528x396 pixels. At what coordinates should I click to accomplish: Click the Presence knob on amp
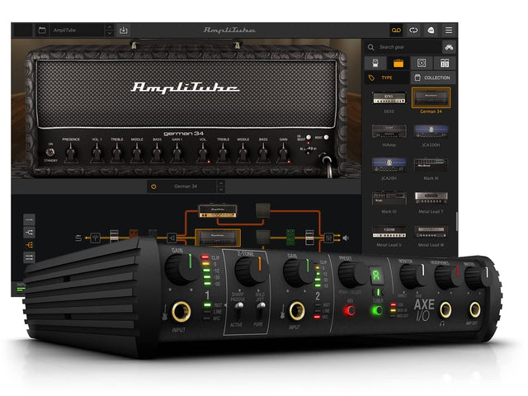[71, 153]
